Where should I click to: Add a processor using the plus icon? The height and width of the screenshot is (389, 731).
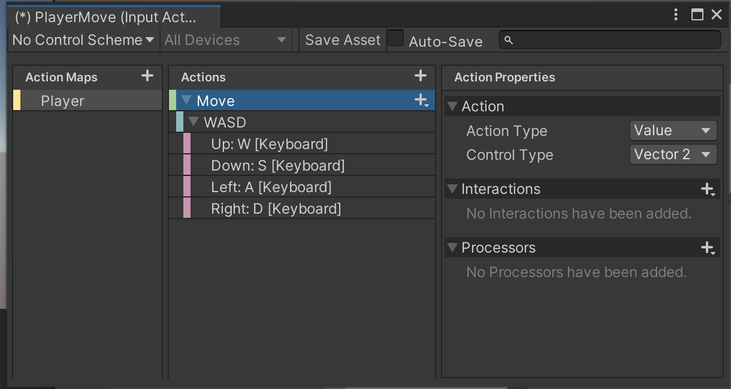[708, 248]
